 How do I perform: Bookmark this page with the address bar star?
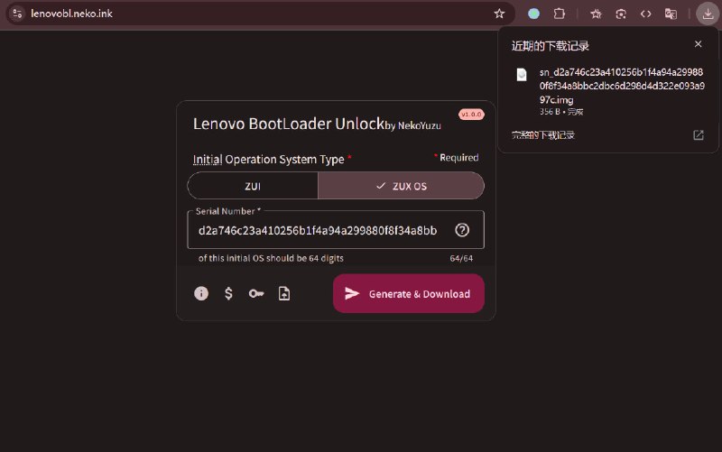499,14
